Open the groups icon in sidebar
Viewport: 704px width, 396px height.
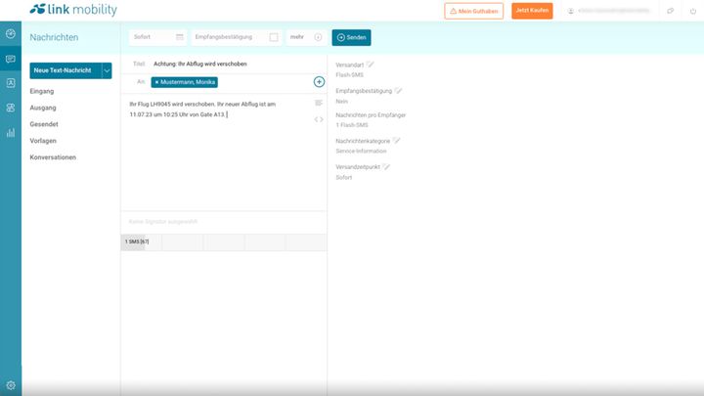pyautogui.click(x=11, y=108)
